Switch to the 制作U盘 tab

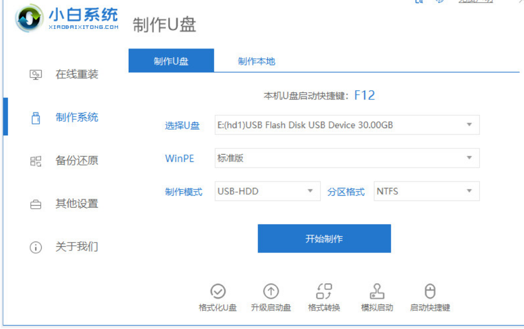coord(171,61)
